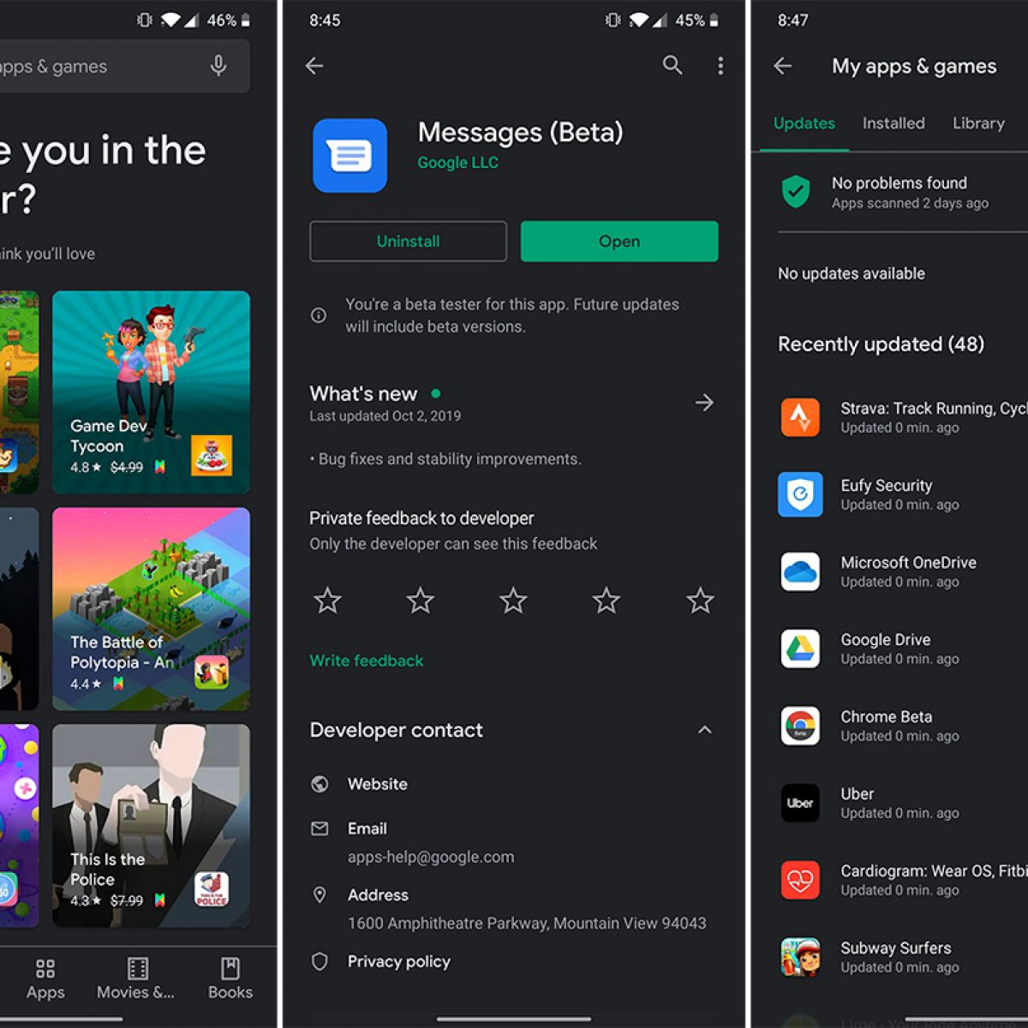Open the Strava app icon
The image size is (1028, 1028).
pyautogui.click(x=800, y=417)
